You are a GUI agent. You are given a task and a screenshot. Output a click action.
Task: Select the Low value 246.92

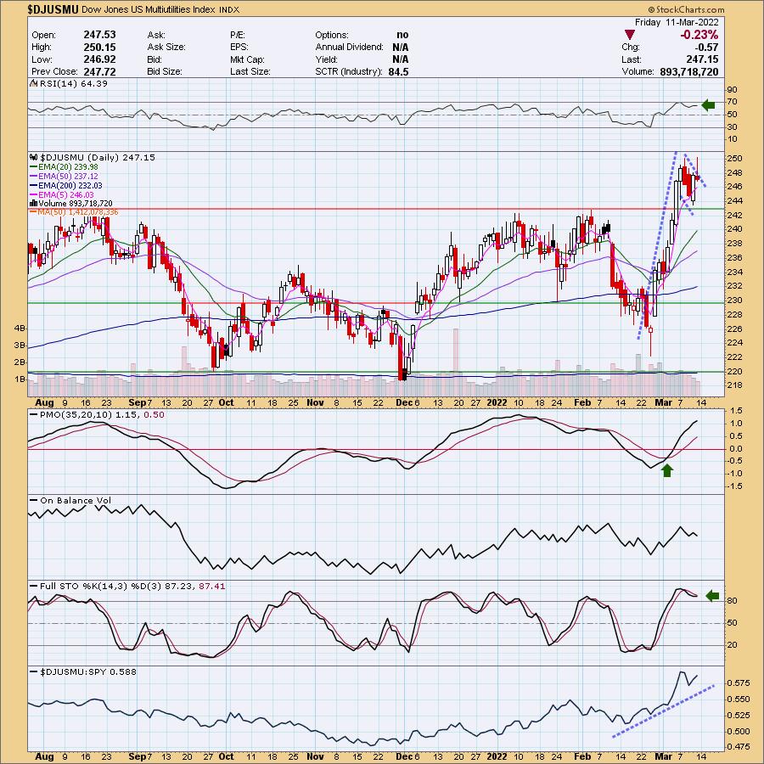tap(99, 59)
